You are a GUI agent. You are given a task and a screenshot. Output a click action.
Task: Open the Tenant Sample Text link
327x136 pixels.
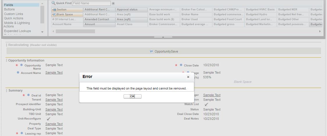click(54, 100)
